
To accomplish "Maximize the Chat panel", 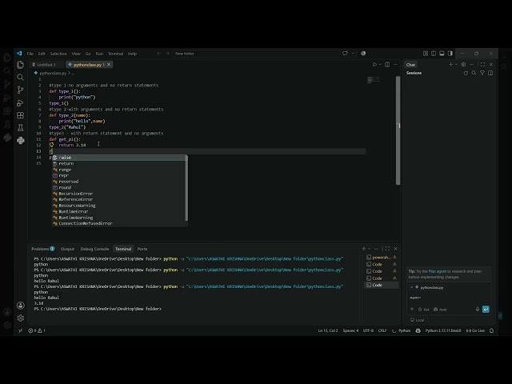I will [x=482, y=65].
